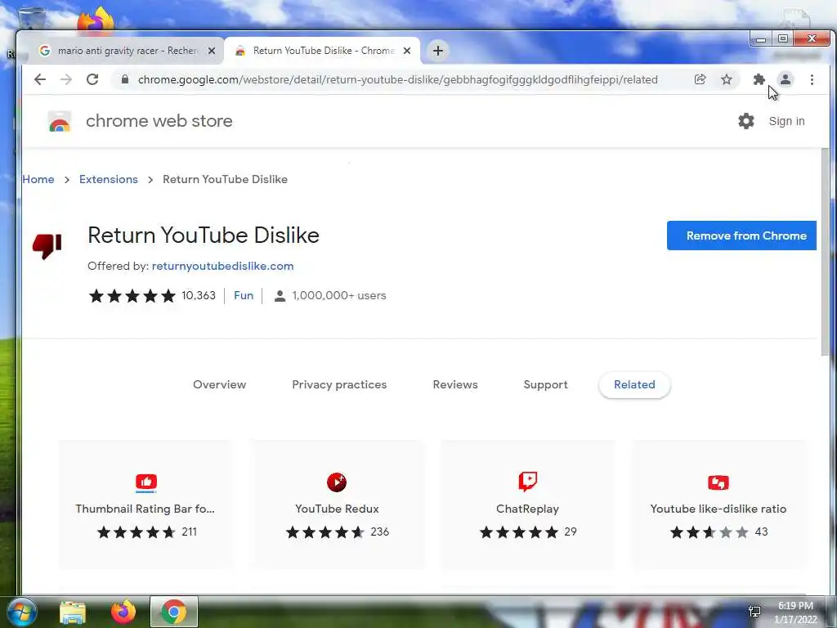The height and width of the screenshot is (628, 837).
Task: Open web store settings gear
Action: click(x=746, y=121)
